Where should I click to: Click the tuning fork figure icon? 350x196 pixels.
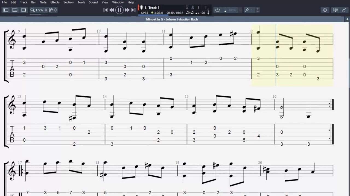[208, 13]
